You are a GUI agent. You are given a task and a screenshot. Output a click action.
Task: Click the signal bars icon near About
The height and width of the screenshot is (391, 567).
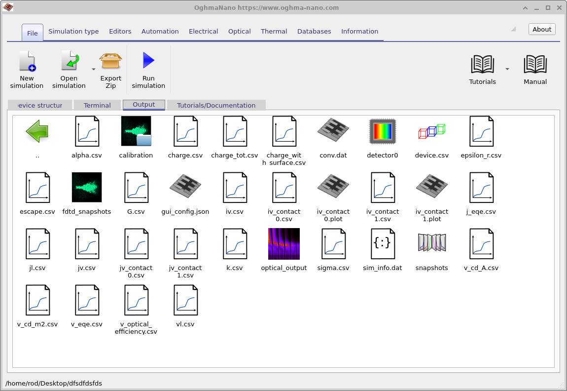tap(513, 29)
